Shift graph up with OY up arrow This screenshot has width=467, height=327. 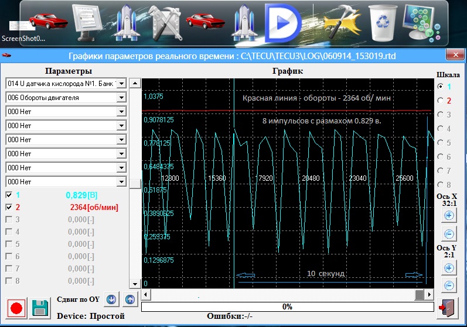(x=130, y=300)
